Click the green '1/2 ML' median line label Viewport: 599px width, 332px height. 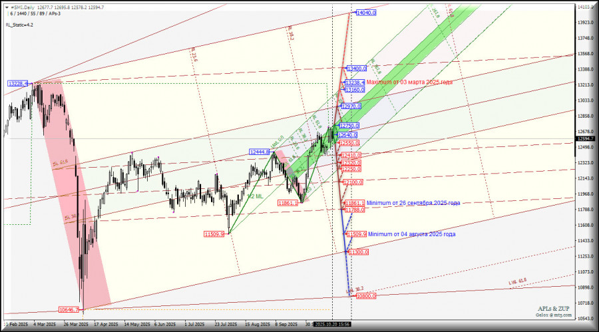255,196
